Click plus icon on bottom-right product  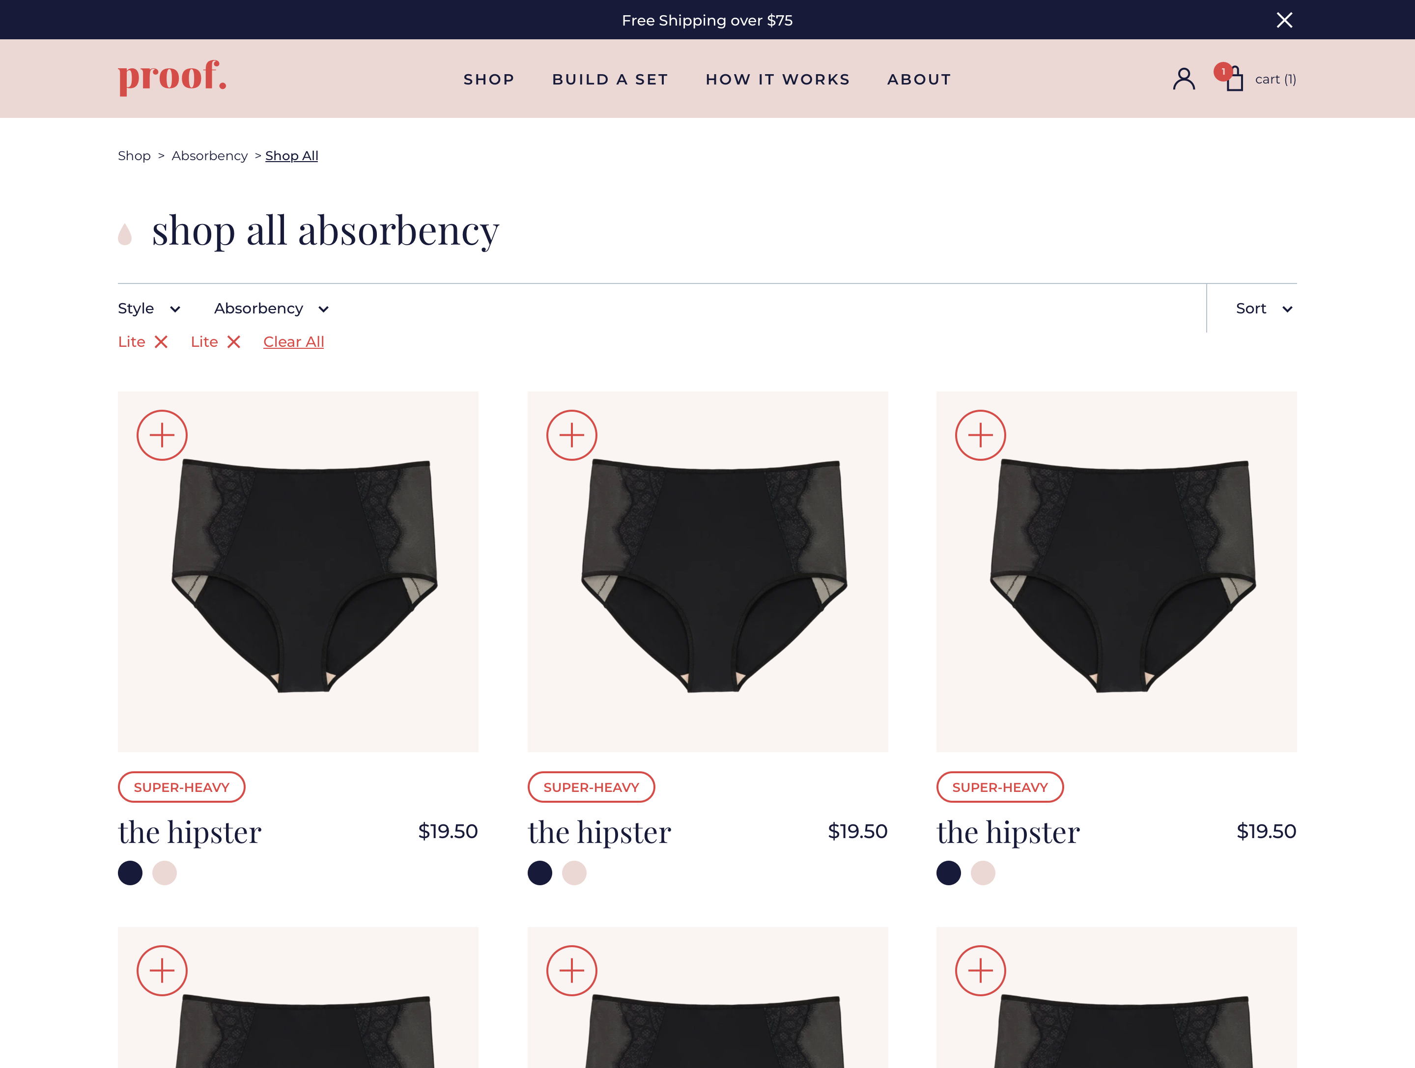tap(980, 970)
